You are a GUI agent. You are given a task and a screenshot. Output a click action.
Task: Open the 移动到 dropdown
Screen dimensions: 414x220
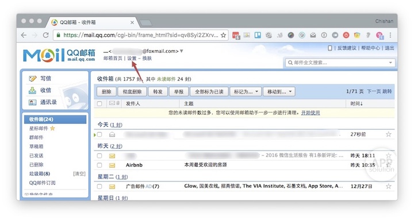tap(279, 91)
